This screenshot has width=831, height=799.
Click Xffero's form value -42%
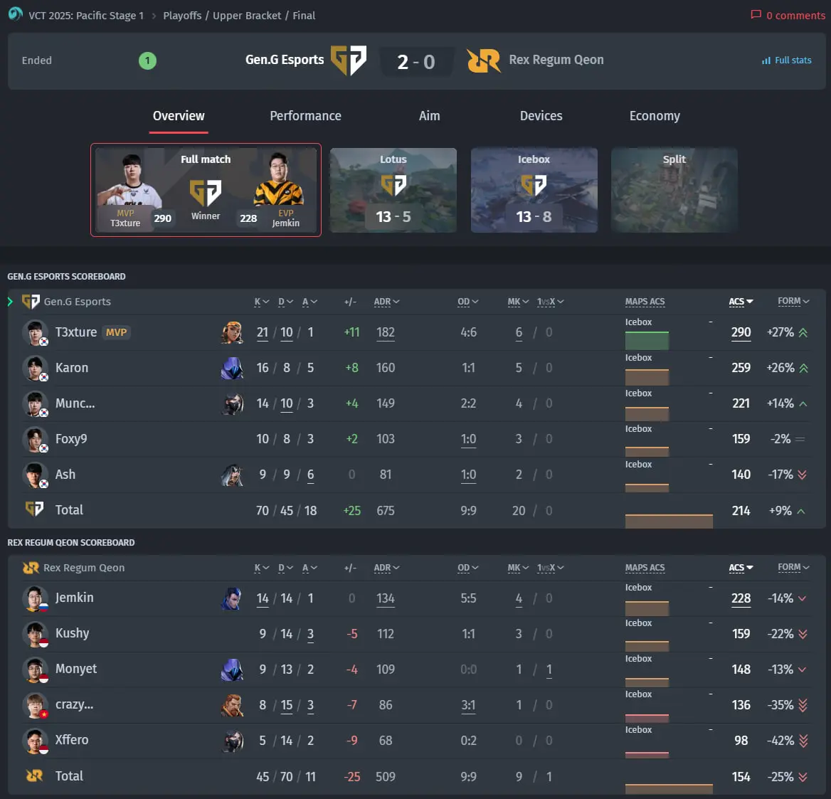pos(780,740)
